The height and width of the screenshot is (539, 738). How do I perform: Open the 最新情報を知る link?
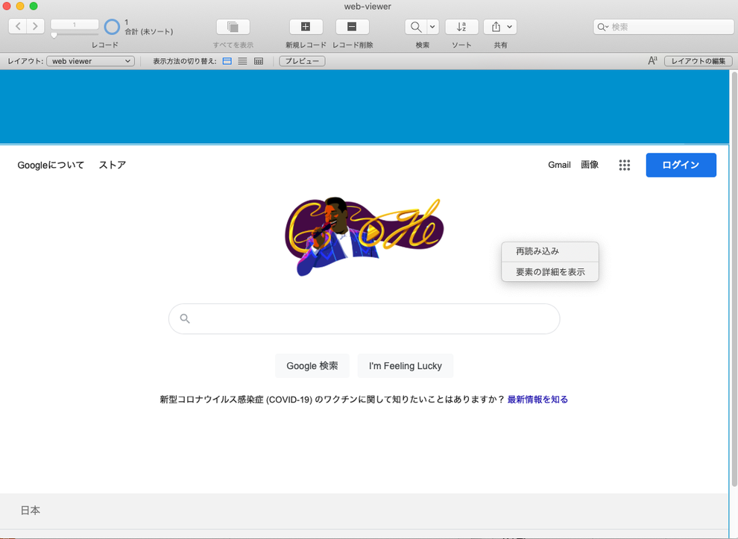tap(537, 399)
